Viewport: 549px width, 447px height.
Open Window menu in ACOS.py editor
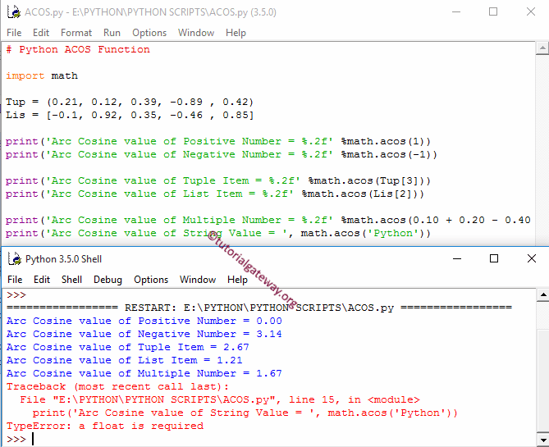pos(196,33)
